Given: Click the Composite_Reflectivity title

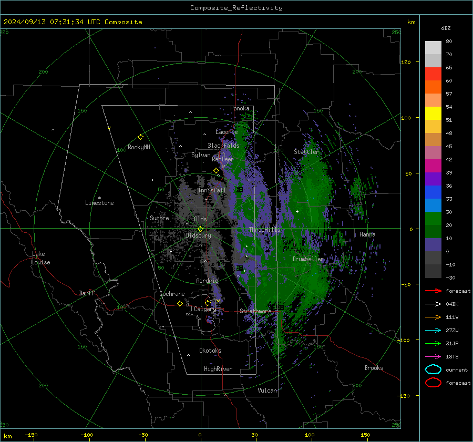Looking at the screenshot, I should click(236, 8).
